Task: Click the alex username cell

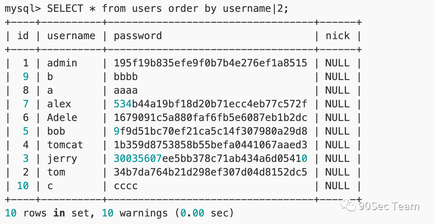Action: pos(59,104)
